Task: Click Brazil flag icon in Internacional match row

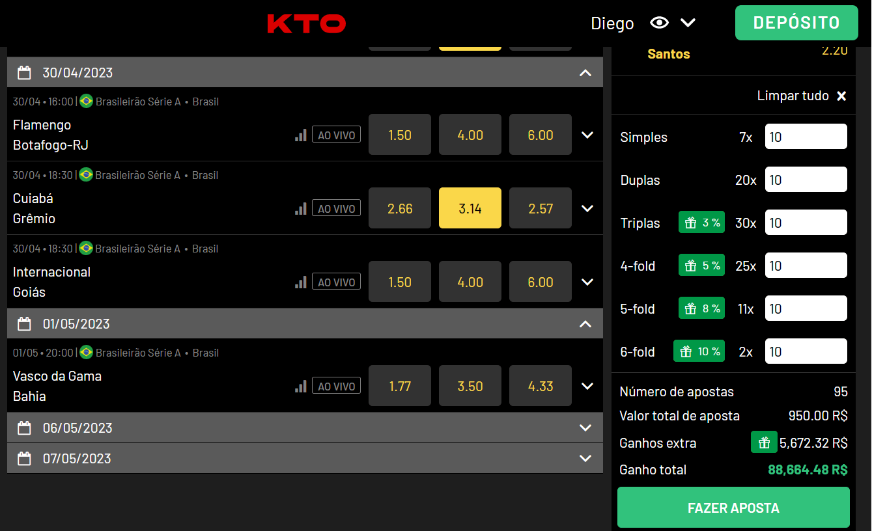Action: (x=86, y=248)
